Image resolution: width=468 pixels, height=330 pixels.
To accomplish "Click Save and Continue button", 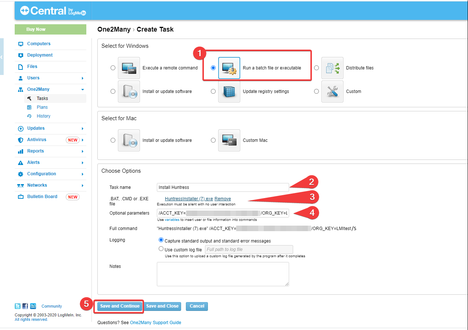I will (120, 306).
